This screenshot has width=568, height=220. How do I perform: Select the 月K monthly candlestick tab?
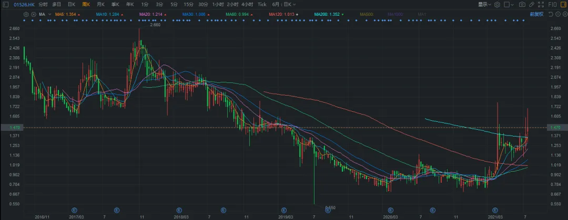point(100,4)
